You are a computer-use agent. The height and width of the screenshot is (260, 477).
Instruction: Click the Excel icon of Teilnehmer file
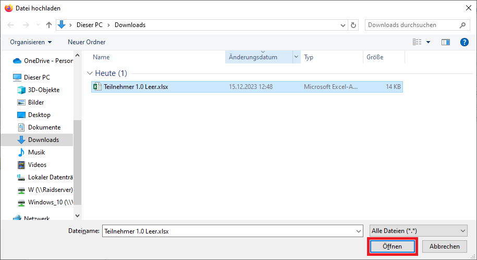coord(97,87)
